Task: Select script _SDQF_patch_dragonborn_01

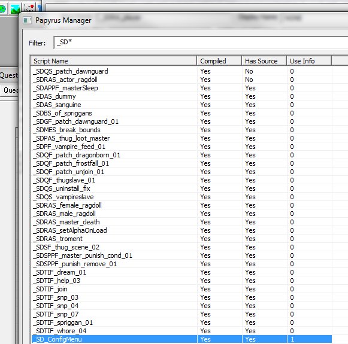Action: click(77, 155)
